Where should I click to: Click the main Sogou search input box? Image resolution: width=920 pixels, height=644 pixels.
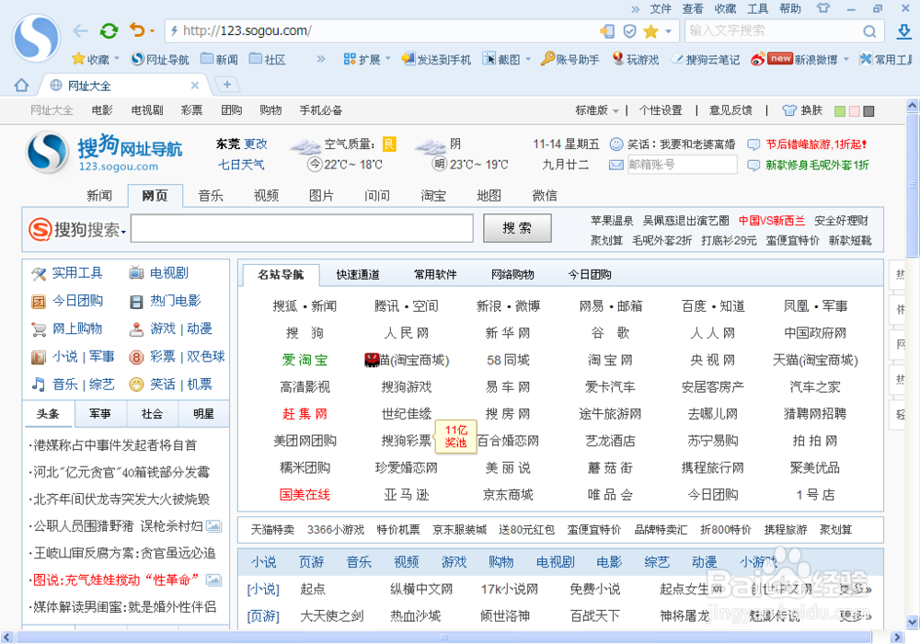[x=302, y=228]
